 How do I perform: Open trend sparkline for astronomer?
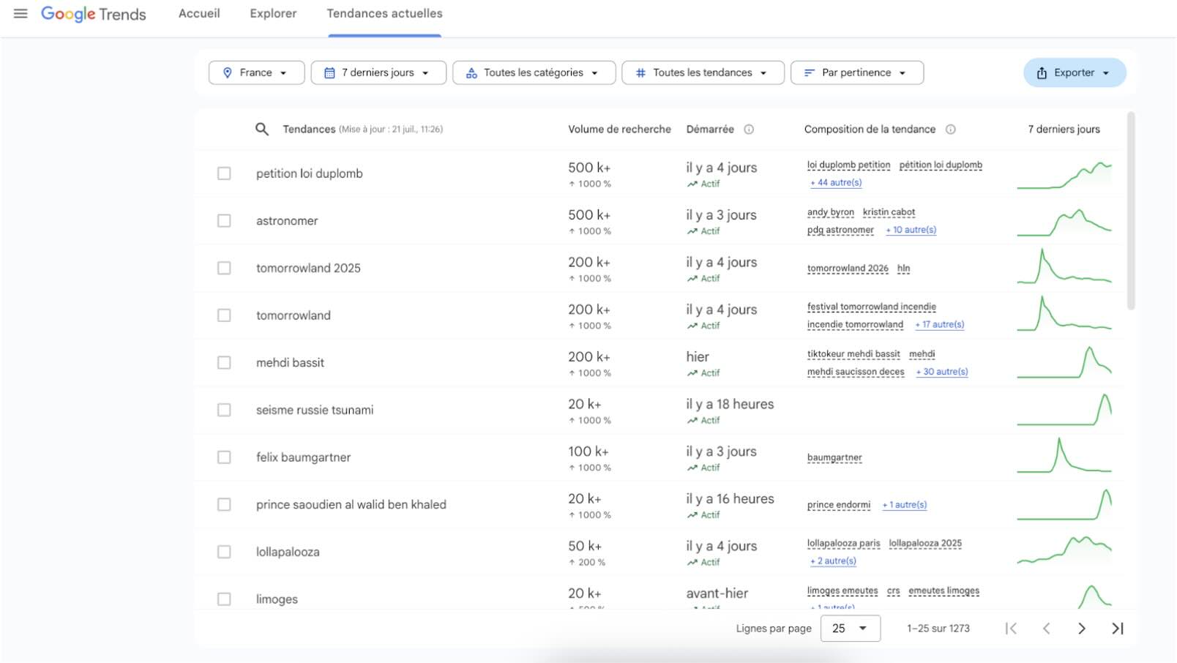[1064, 222]
